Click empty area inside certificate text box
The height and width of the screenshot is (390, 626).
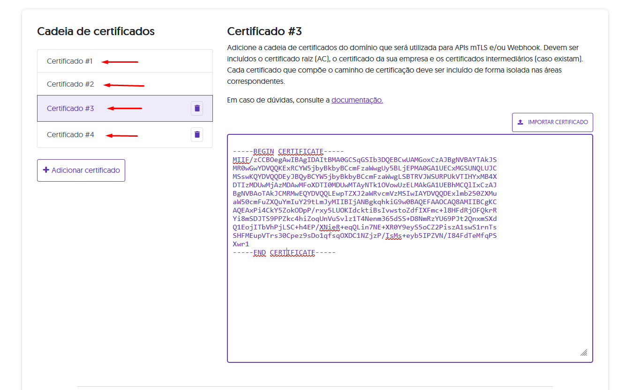tap(408, 309)
